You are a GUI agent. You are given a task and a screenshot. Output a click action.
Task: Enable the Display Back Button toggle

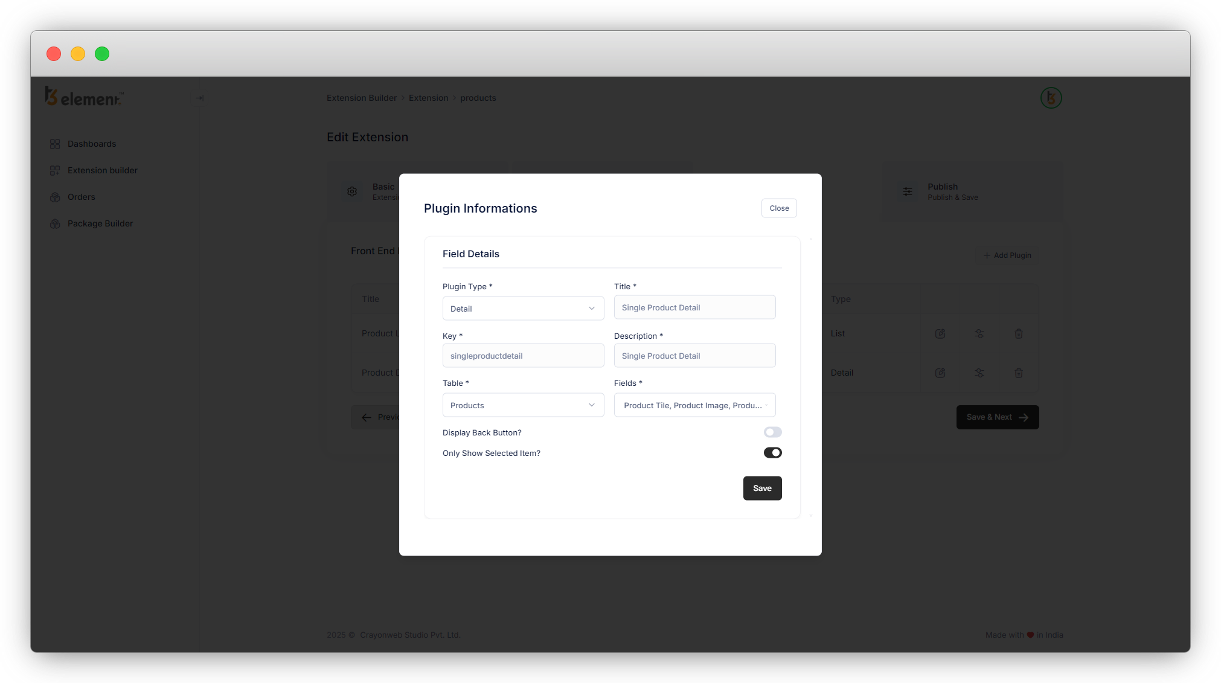(x=772, y=432)
